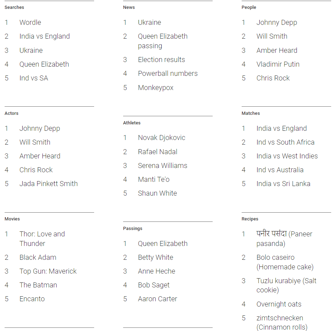Click Betty White in Passings
This screenshot has height=331, width=334.
(155, 257)
